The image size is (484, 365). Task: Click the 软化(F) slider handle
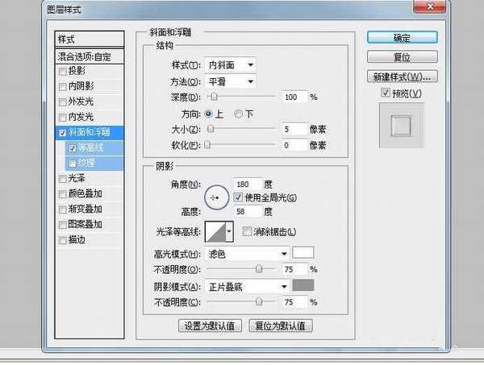click(x=208, y=144)
